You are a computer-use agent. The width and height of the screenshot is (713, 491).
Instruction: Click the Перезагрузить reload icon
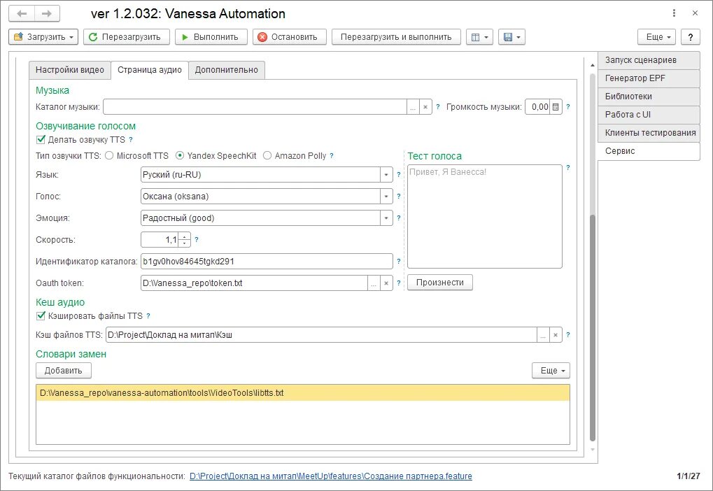(92, 36)
